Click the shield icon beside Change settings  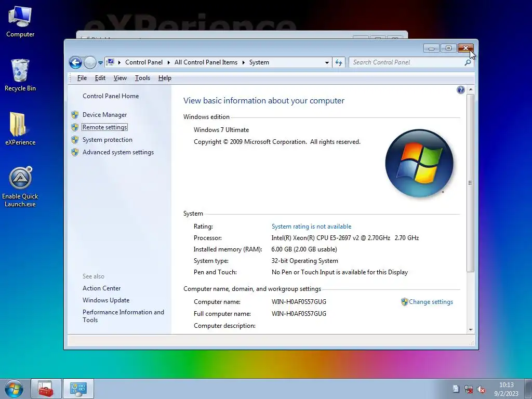click(404, 302)
